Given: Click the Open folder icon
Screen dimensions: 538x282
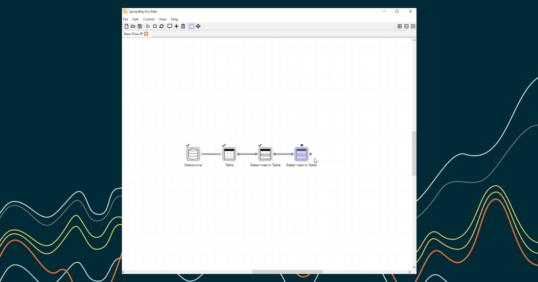Looking at the screenshot, I should click(133, 26).
